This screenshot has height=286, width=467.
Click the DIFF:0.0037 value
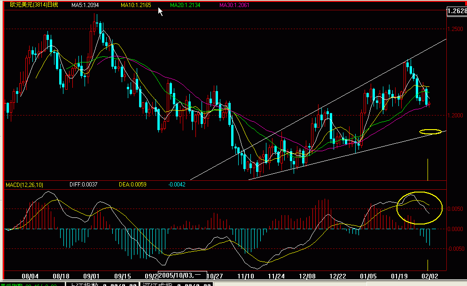[x=84, y=185]
